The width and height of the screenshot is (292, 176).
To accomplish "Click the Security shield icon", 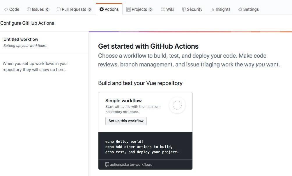I will [x=184, y=9].
